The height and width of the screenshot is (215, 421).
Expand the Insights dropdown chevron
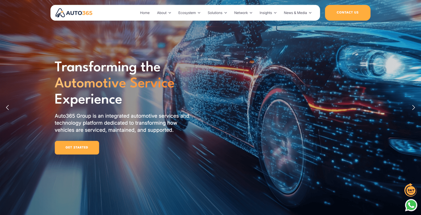275,13
